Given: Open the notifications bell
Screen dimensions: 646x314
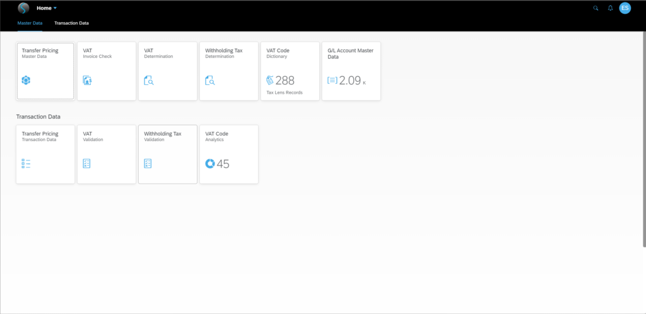Looking at the screenshot, I should [x=610, y=8].
